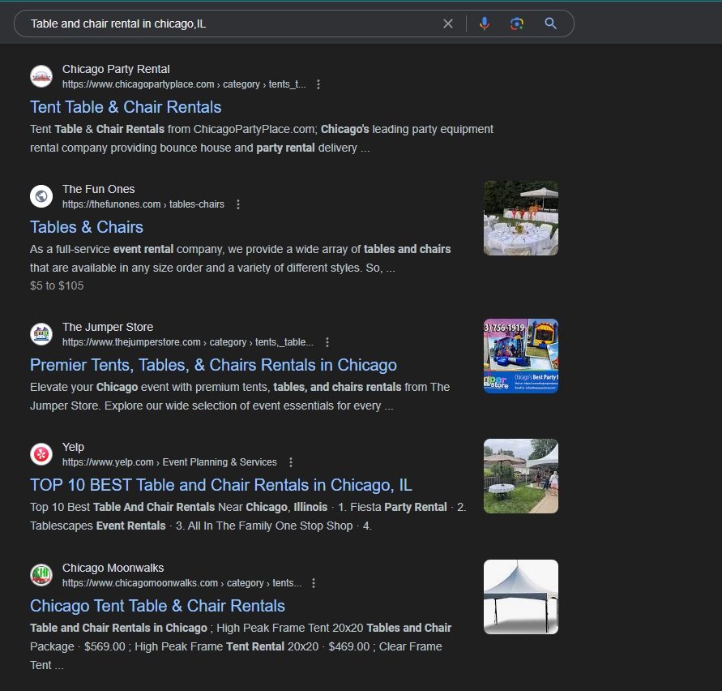Click the Chicago Party Rental site favicon
This screenshot has height=691, width=722.
pyautogui.click(x=41, y=76)
